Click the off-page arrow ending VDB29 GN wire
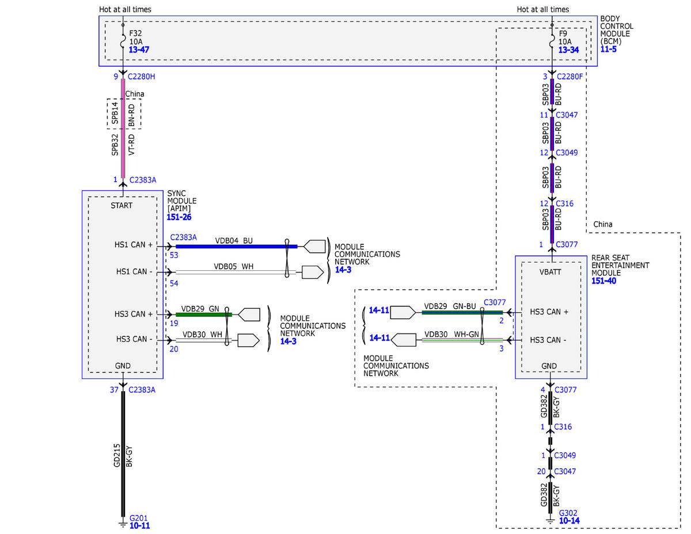 tap(249, 315)
